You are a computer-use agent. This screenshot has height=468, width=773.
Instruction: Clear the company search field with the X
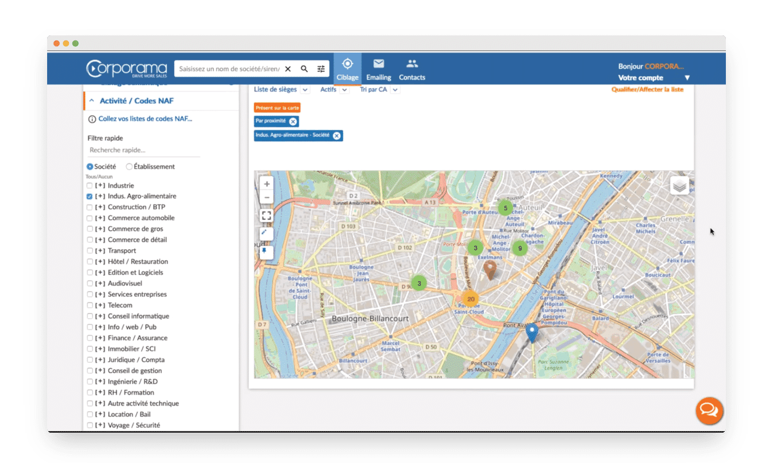[x=288, y=69]
